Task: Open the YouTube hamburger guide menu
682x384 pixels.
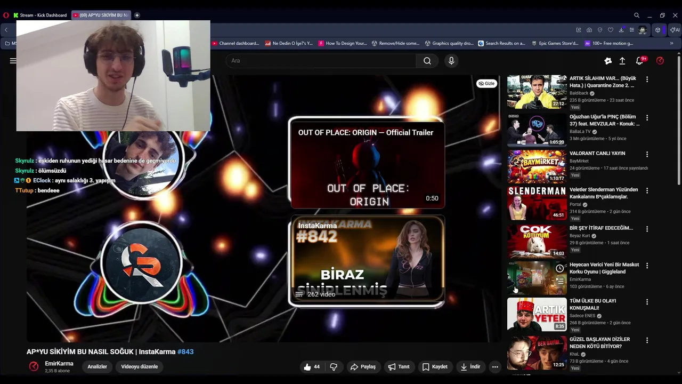Action: pyautogui.click(x=13, y=61)
